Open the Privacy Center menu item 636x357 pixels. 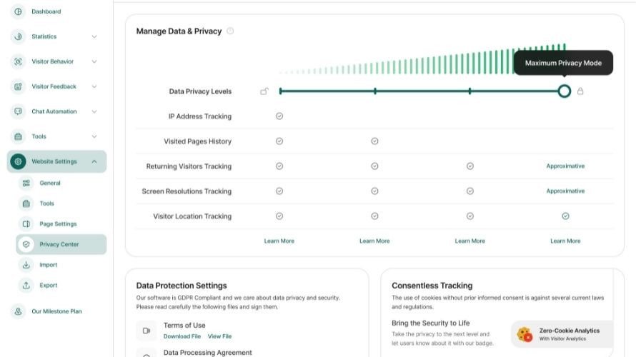59,244
